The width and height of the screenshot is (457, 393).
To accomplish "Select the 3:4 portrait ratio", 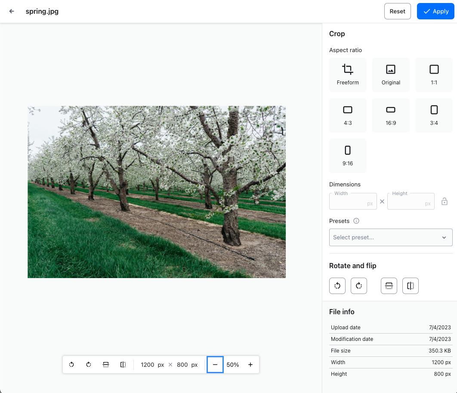I will [x=434, y=115].
